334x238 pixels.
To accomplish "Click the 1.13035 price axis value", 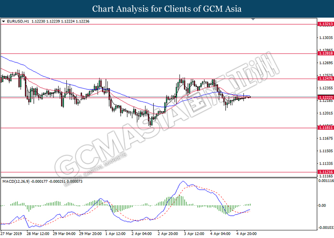I will coord(326,38).
